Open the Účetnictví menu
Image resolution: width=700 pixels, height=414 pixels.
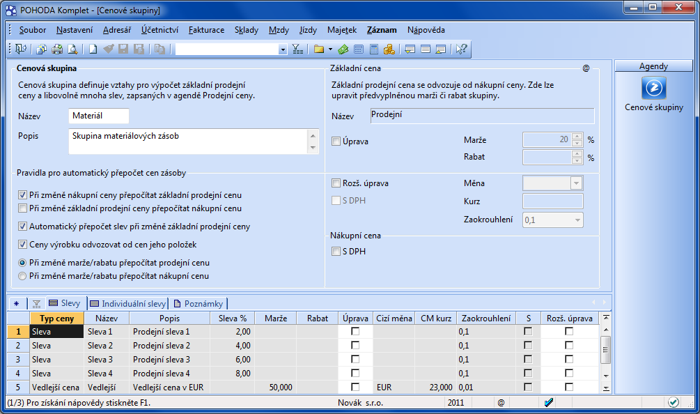(160, 30)
